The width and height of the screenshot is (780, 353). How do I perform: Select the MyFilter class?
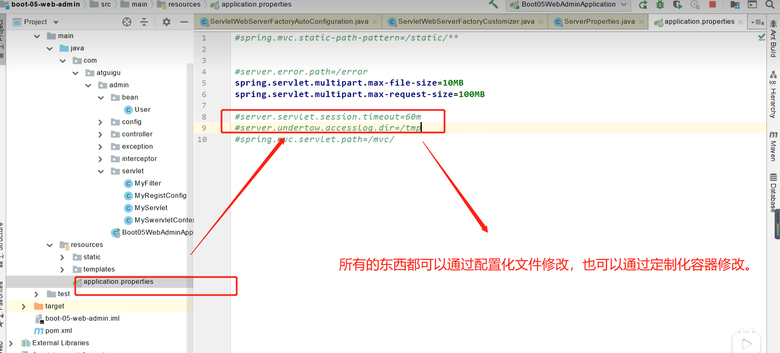coord(143,183)
